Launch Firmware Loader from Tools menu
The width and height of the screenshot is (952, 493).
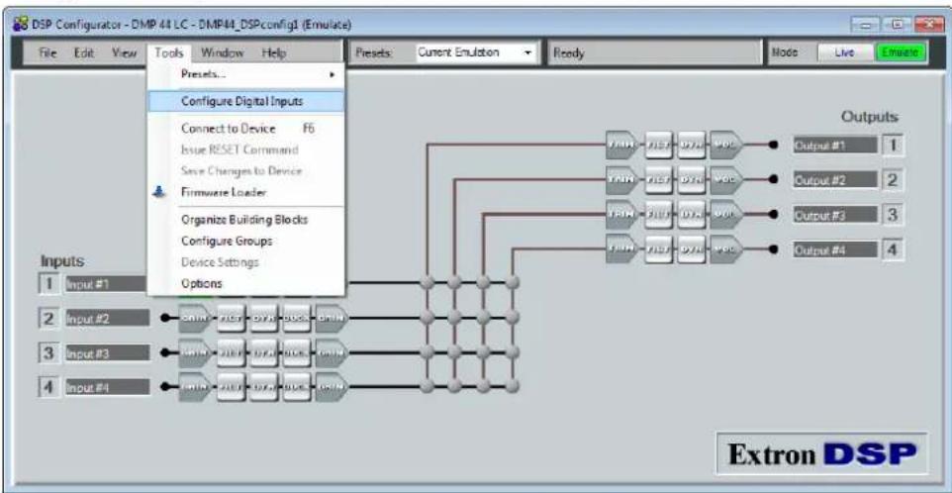(245, 192)
